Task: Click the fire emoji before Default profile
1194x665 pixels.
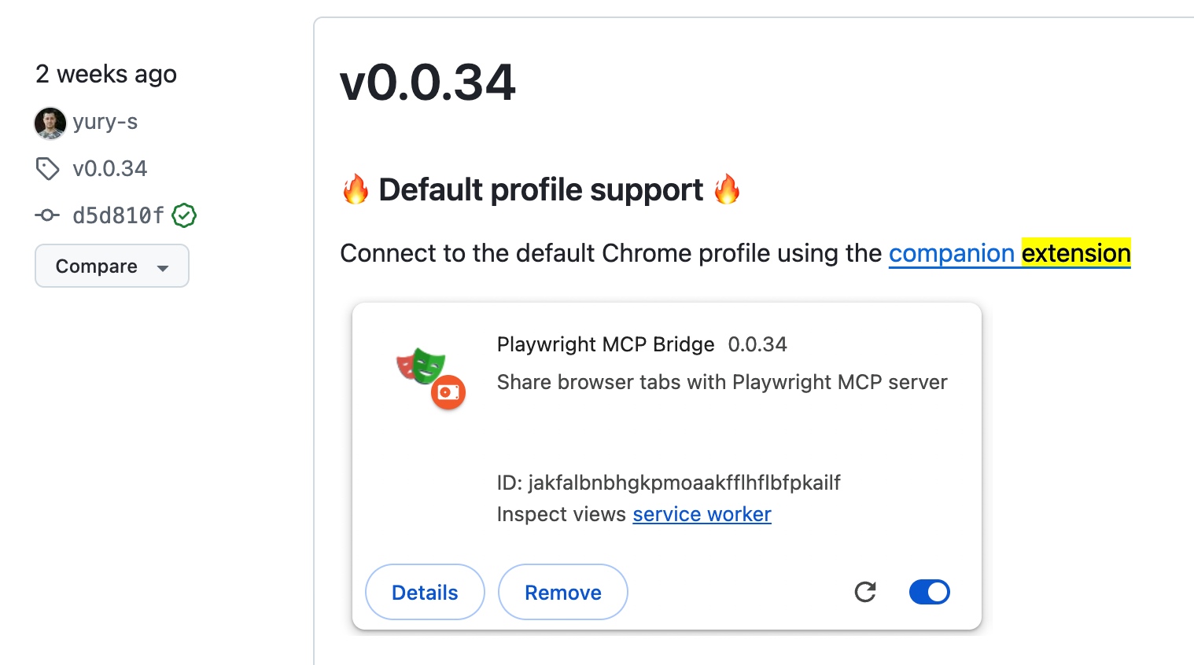Action: point(356,189)
